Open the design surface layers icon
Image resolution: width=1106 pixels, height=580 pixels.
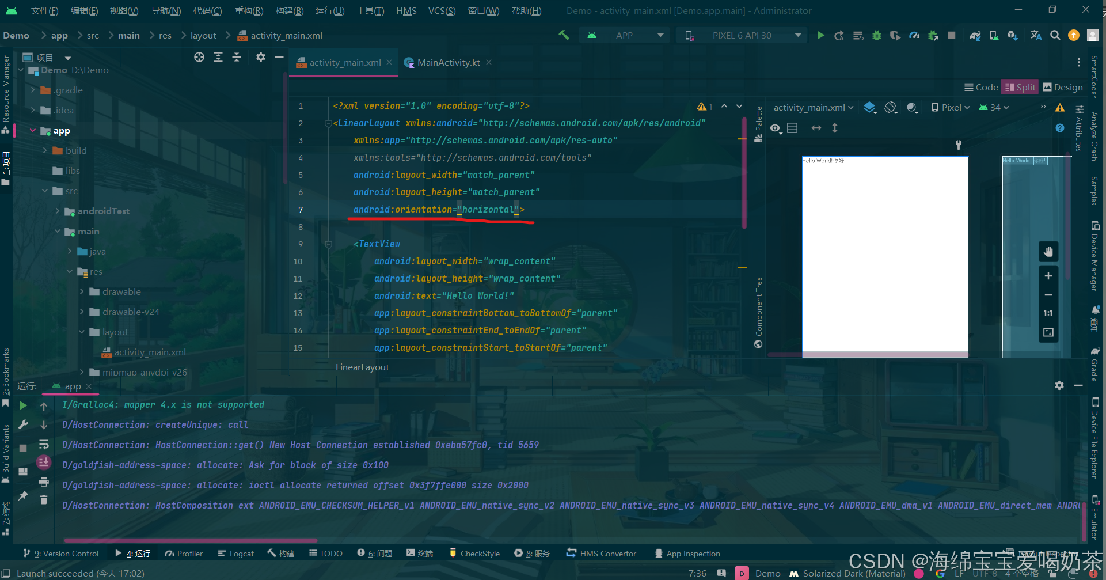click(x=870, y=107)
